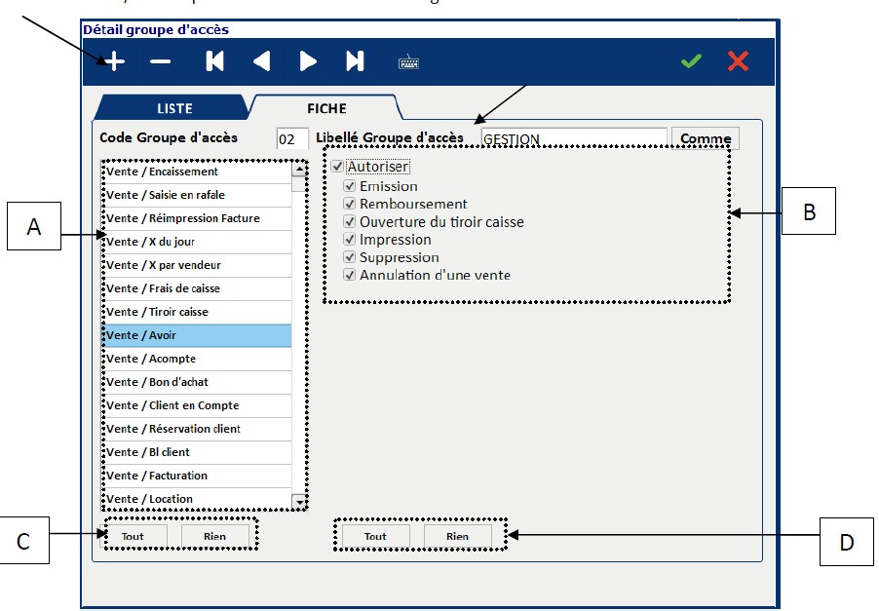Click Tout button below the access list
879x611 pixels.
133,536
